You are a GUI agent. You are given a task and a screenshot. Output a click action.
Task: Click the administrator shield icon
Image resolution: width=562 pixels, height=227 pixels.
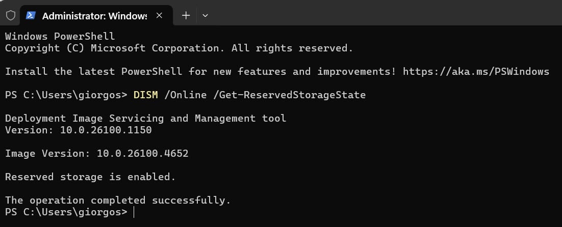coord(11,15)
